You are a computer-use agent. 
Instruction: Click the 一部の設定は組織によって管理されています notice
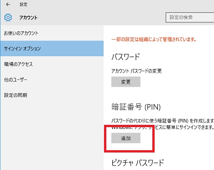pyautogui.click(x=154, y=40)
